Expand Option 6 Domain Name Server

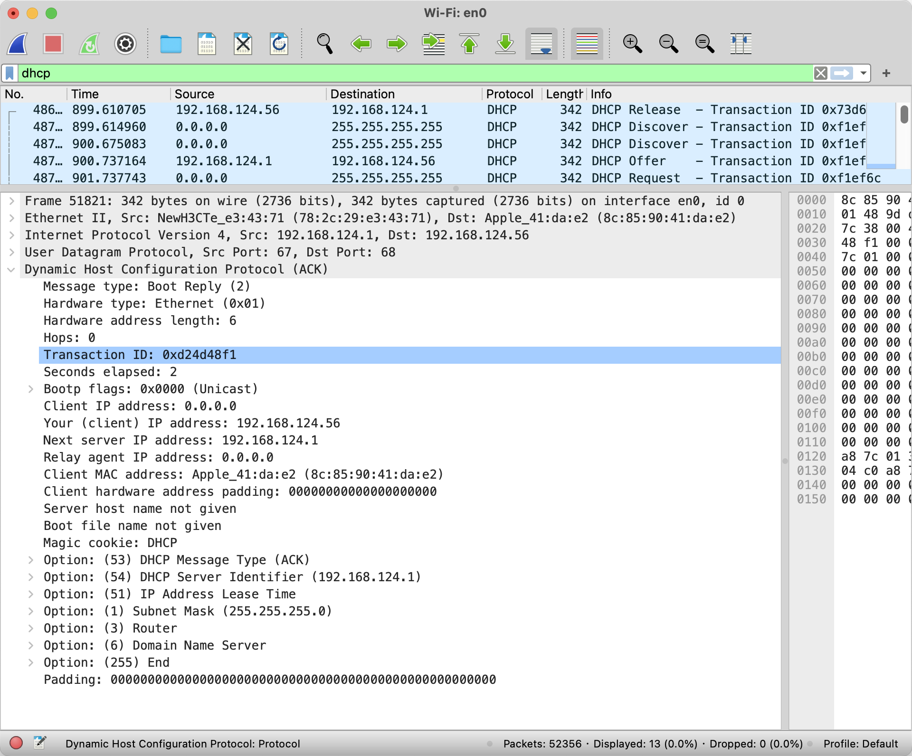tap(31, 645)
